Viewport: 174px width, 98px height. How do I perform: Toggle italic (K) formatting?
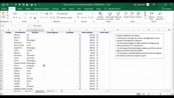point(17,17)
